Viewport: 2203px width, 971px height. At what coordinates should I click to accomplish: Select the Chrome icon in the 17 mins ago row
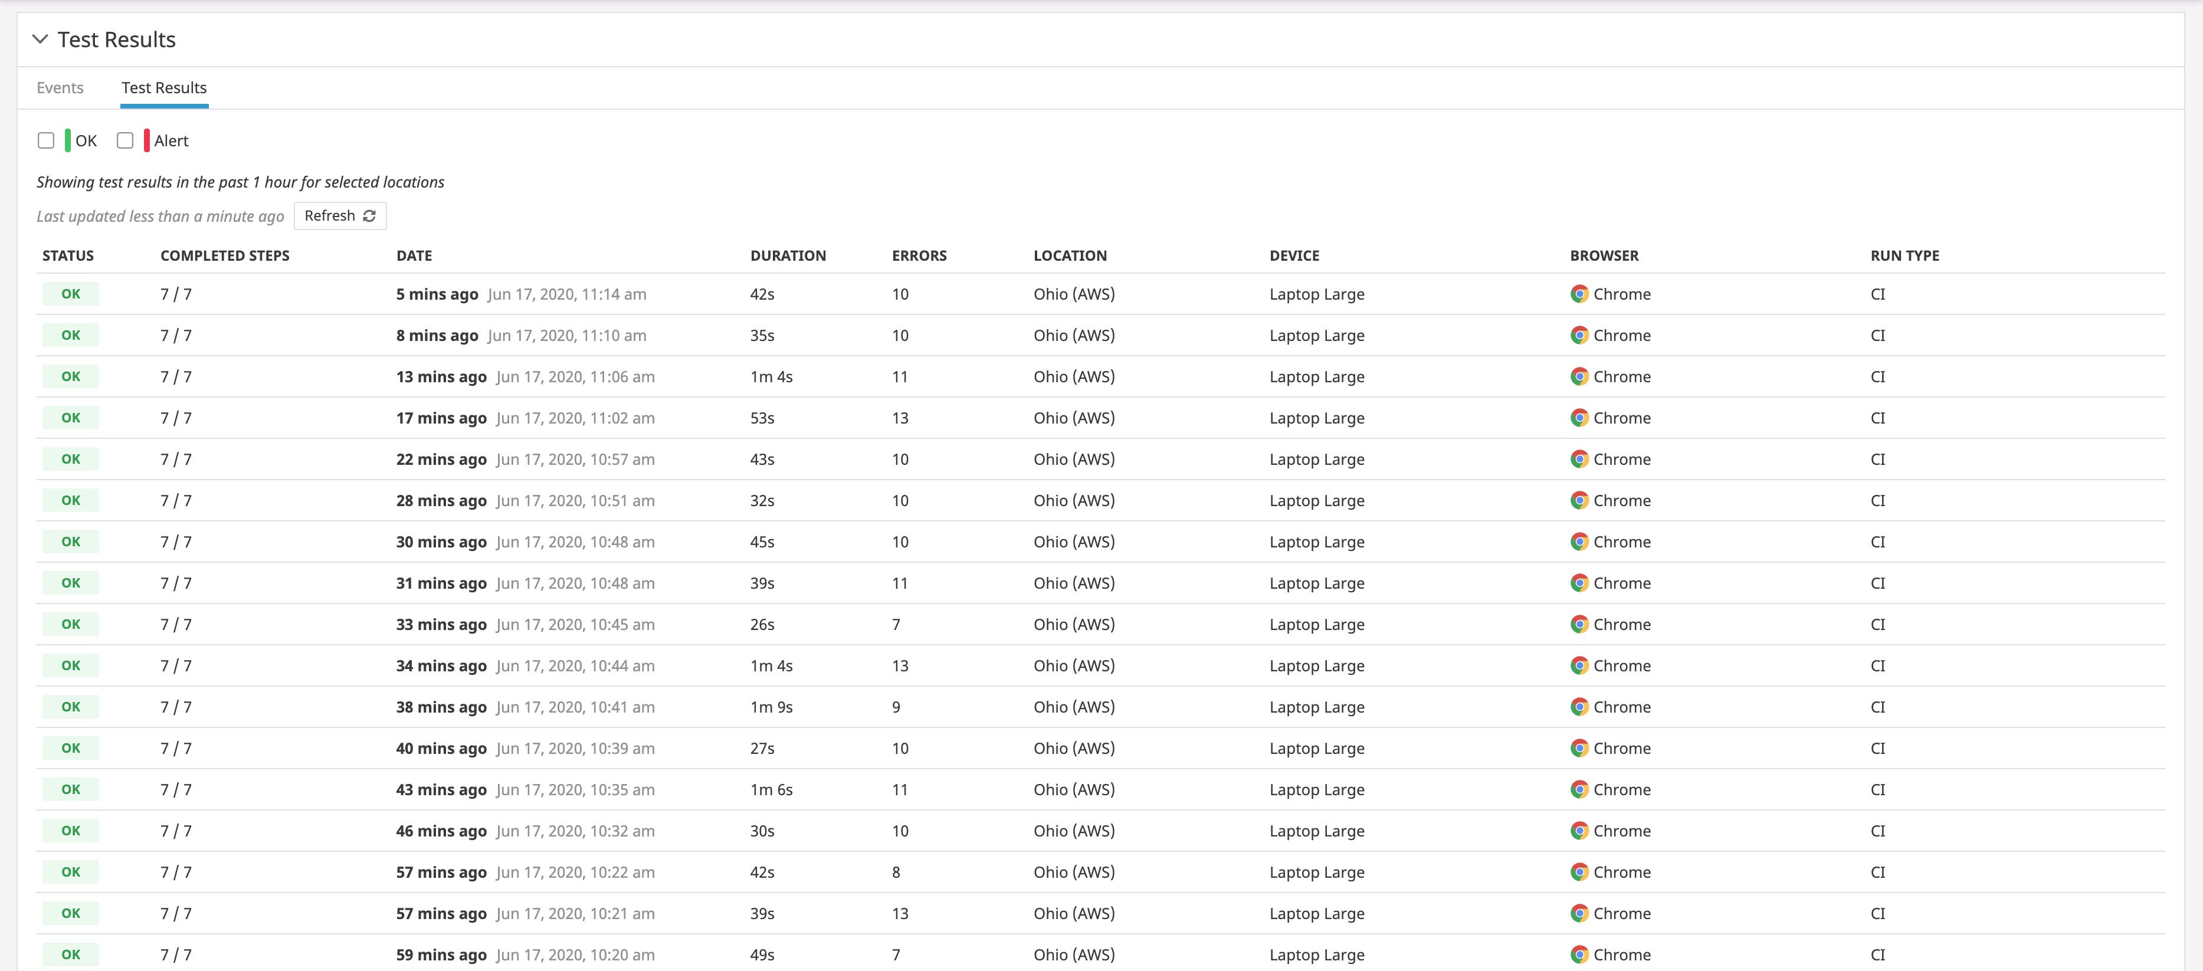click(x=1579, y=418)
